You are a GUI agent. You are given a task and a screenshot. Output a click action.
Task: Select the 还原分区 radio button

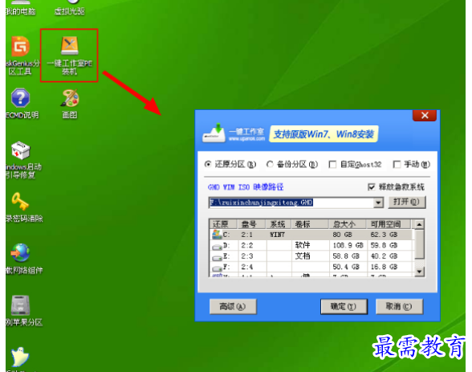[208, 164]
